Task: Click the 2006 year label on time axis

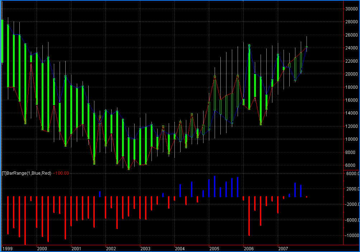Action: 249,248
